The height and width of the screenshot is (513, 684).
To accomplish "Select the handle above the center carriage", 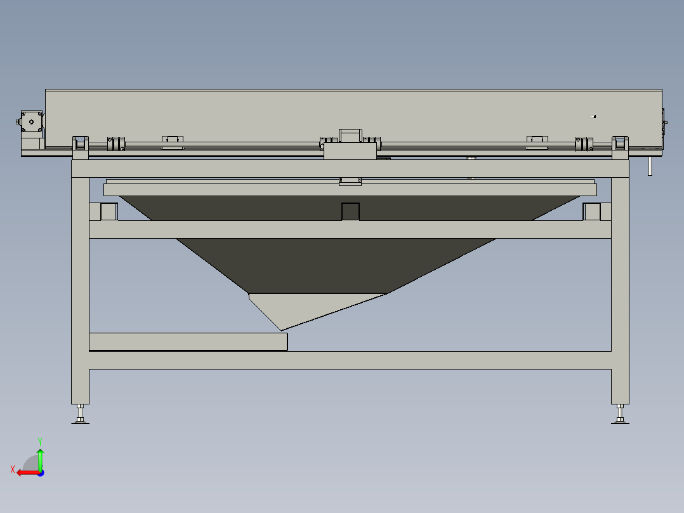I will [350, 135].
